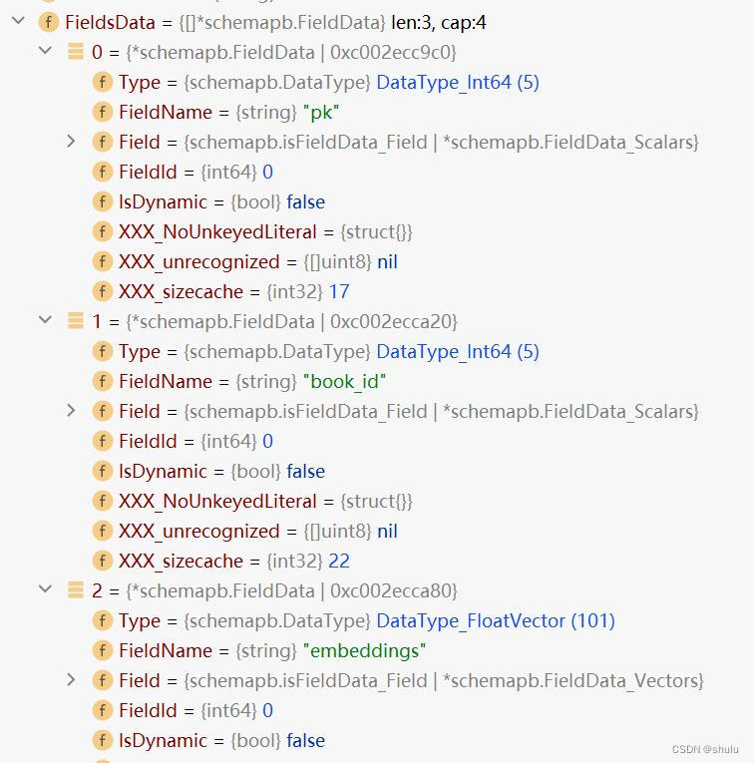Click the field icon next to FieldName "pk"
The height and width of the screenshot is (763, 754).
102,112
